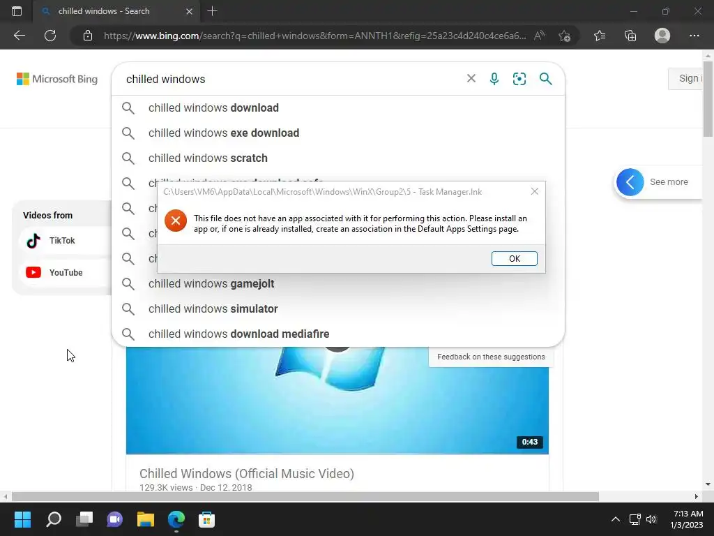Screen dimensions: 714x536
Task: Open Collections in Edge toolbar
Action: click(630, 36)
